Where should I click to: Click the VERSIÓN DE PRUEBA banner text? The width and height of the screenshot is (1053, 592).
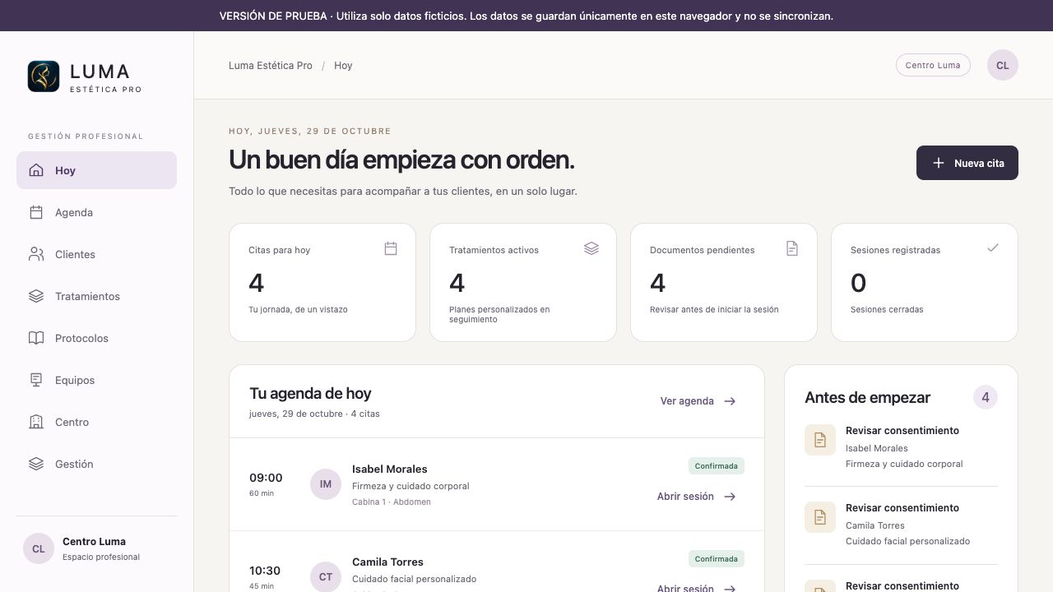click(x=526, y=16)
